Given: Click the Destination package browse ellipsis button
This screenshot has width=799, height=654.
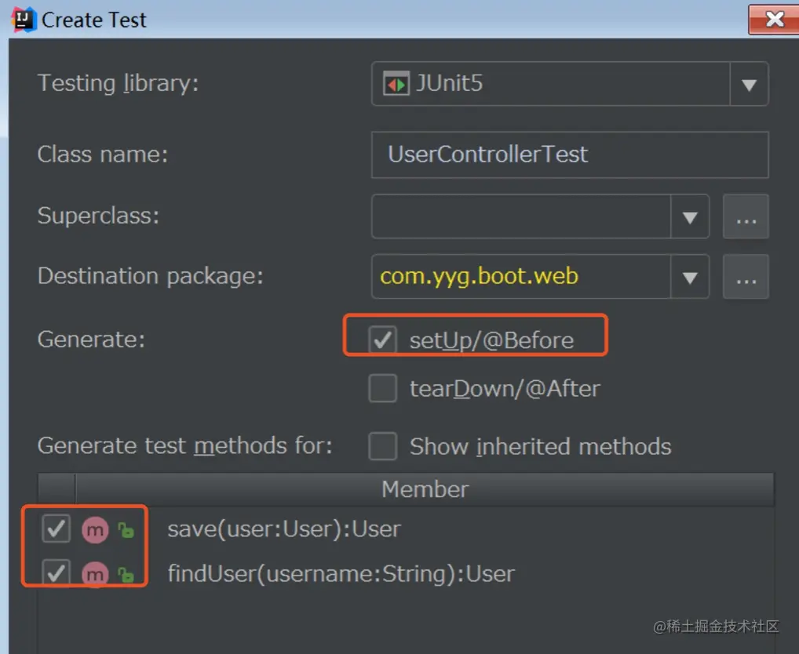Looking at the screenshot, I should [x=746, y=277].
